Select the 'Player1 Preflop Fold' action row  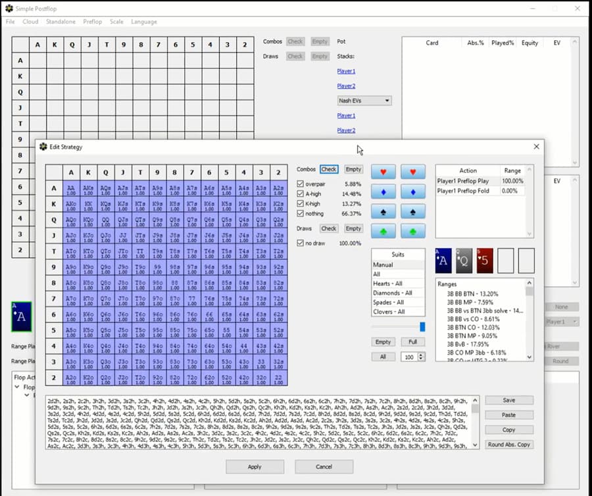coord(480,191)
